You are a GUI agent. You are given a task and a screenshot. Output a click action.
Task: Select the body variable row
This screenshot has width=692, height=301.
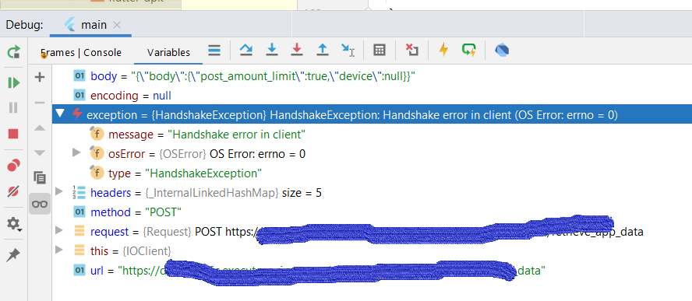[x=372, y=76]
